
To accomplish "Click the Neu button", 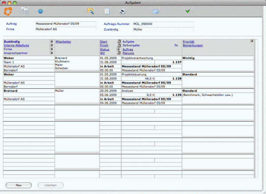I will 19,185.
